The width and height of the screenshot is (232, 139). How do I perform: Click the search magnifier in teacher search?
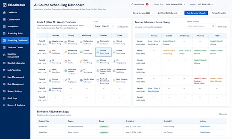coord(213,26)
